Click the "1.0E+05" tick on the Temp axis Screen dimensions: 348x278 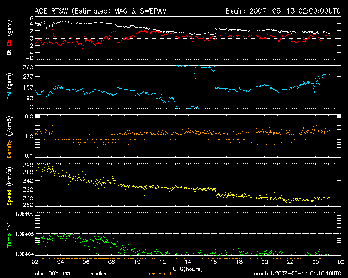pyautogui.click(x=24, y=234)
